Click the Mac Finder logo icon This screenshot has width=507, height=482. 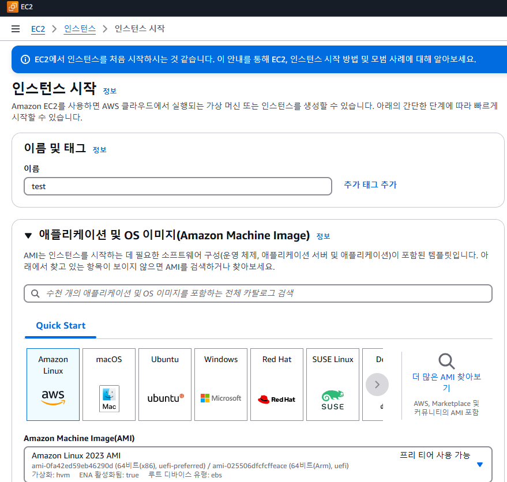(109, 398)
